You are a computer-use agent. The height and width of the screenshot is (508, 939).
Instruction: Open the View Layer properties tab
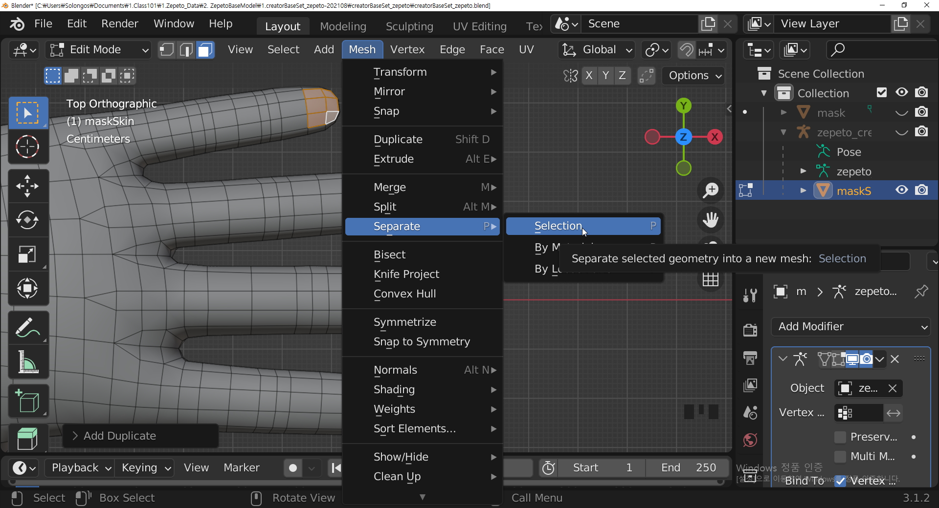click(x=750, y=385)
